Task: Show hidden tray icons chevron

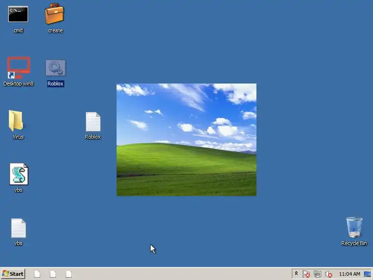Action: (296, 273)
